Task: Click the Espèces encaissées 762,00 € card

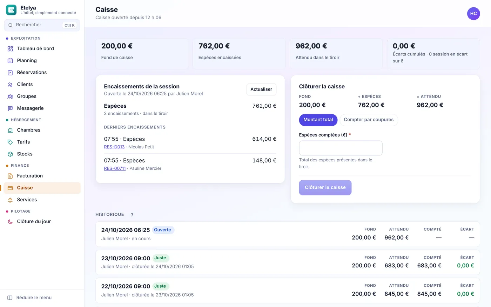Action: point(239,54)
